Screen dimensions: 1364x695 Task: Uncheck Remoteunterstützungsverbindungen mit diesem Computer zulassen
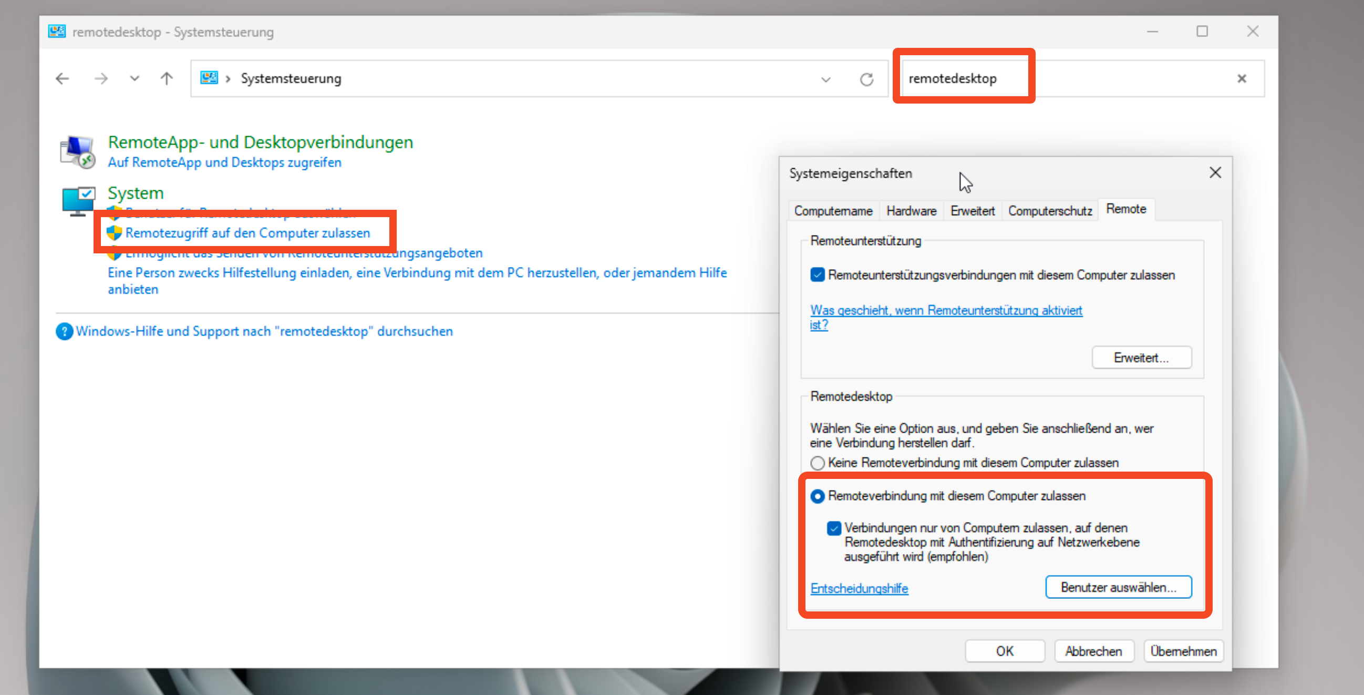click(818, 275)
